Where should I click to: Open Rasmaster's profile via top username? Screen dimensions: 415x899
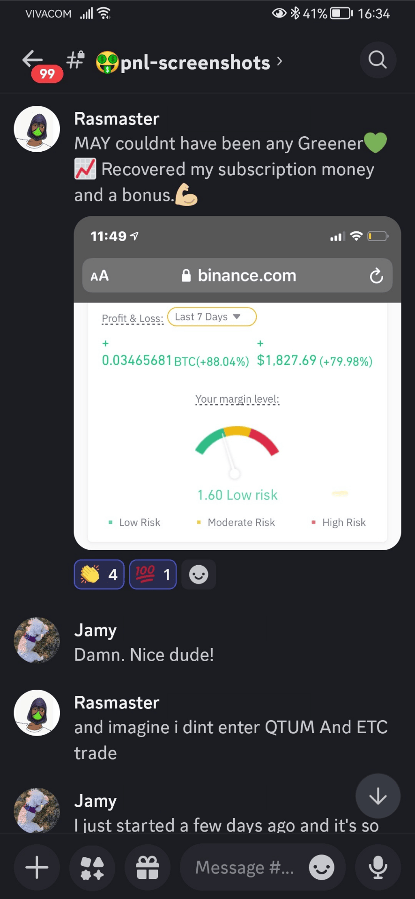pos(117,119)
